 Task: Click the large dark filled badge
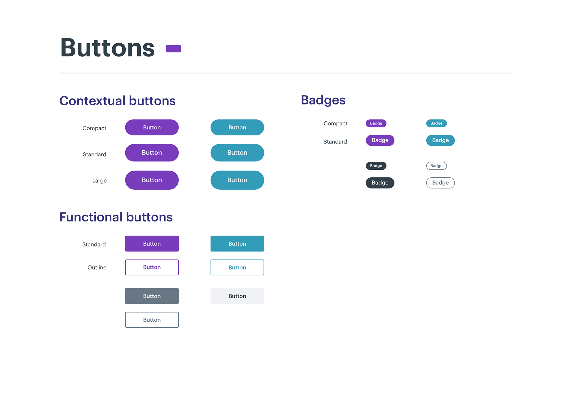tap(380, 183)
